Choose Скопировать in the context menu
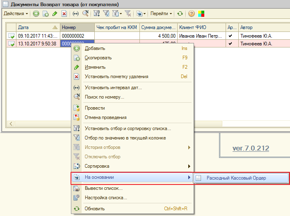This screenshot has height=216, width=290. tap(132, 58)
